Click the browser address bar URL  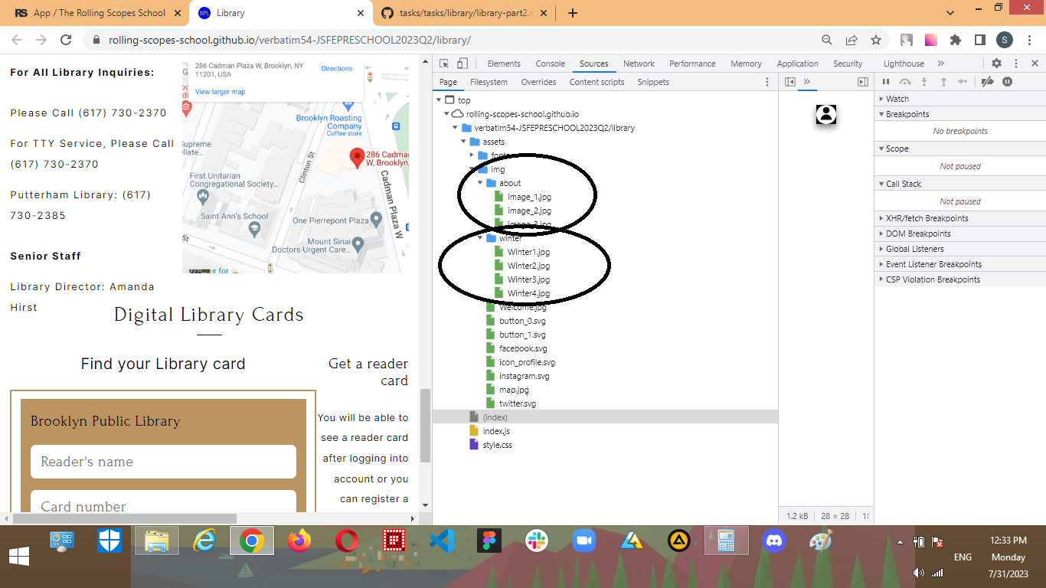click(289, 40)
